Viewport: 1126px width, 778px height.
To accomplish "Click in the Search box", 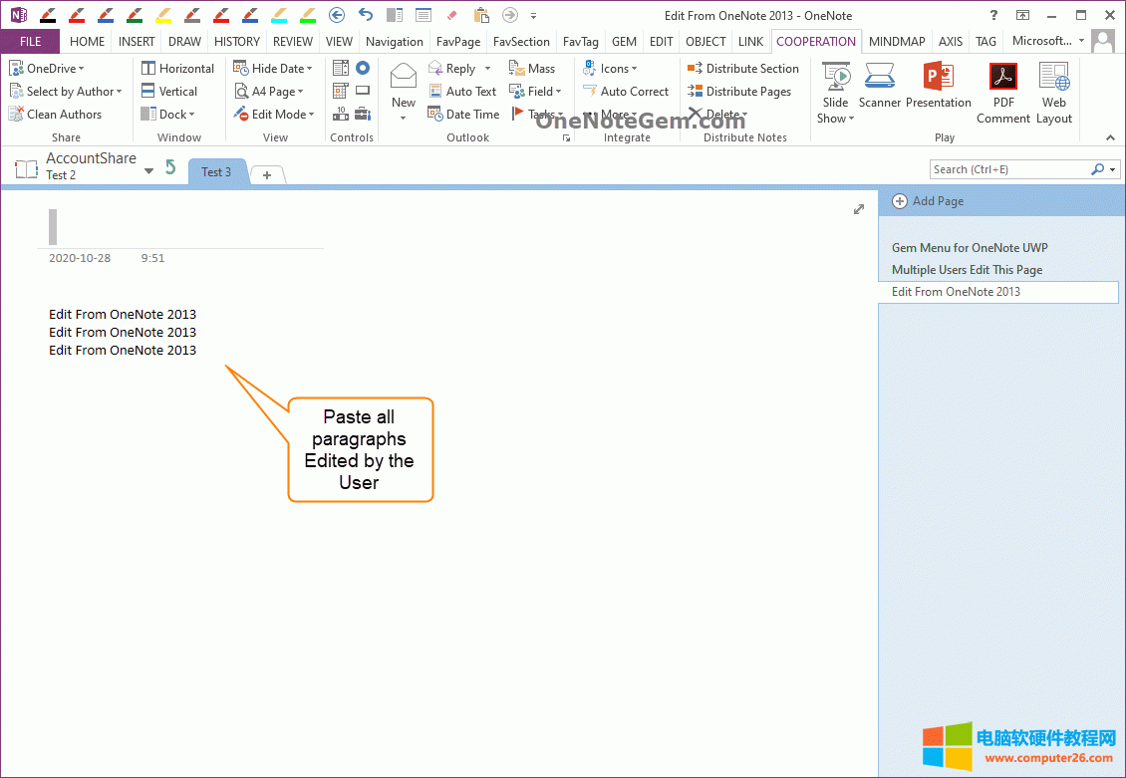I will [x=1008, y=169].
